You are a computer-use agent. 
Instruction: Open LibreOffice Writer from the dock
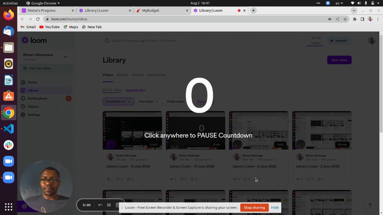(x=9, y=80)
